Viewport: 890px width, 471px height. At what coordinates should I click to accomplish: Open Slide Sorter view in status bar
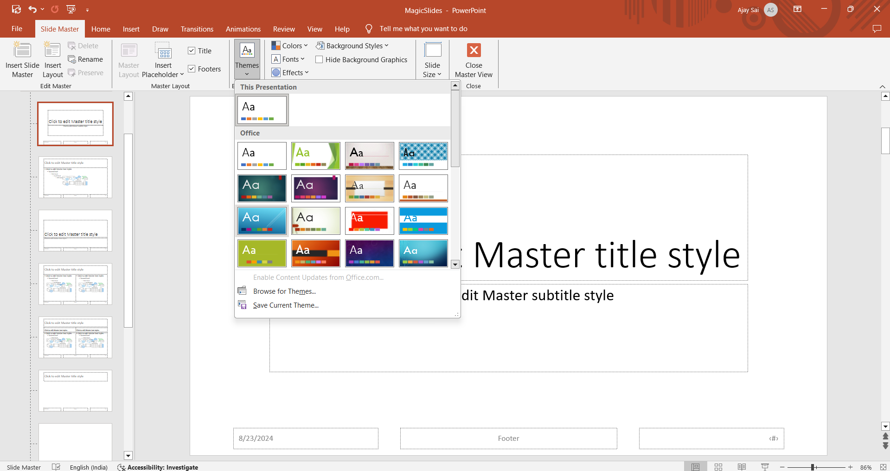pyautogui.click(x=718, y=467)
